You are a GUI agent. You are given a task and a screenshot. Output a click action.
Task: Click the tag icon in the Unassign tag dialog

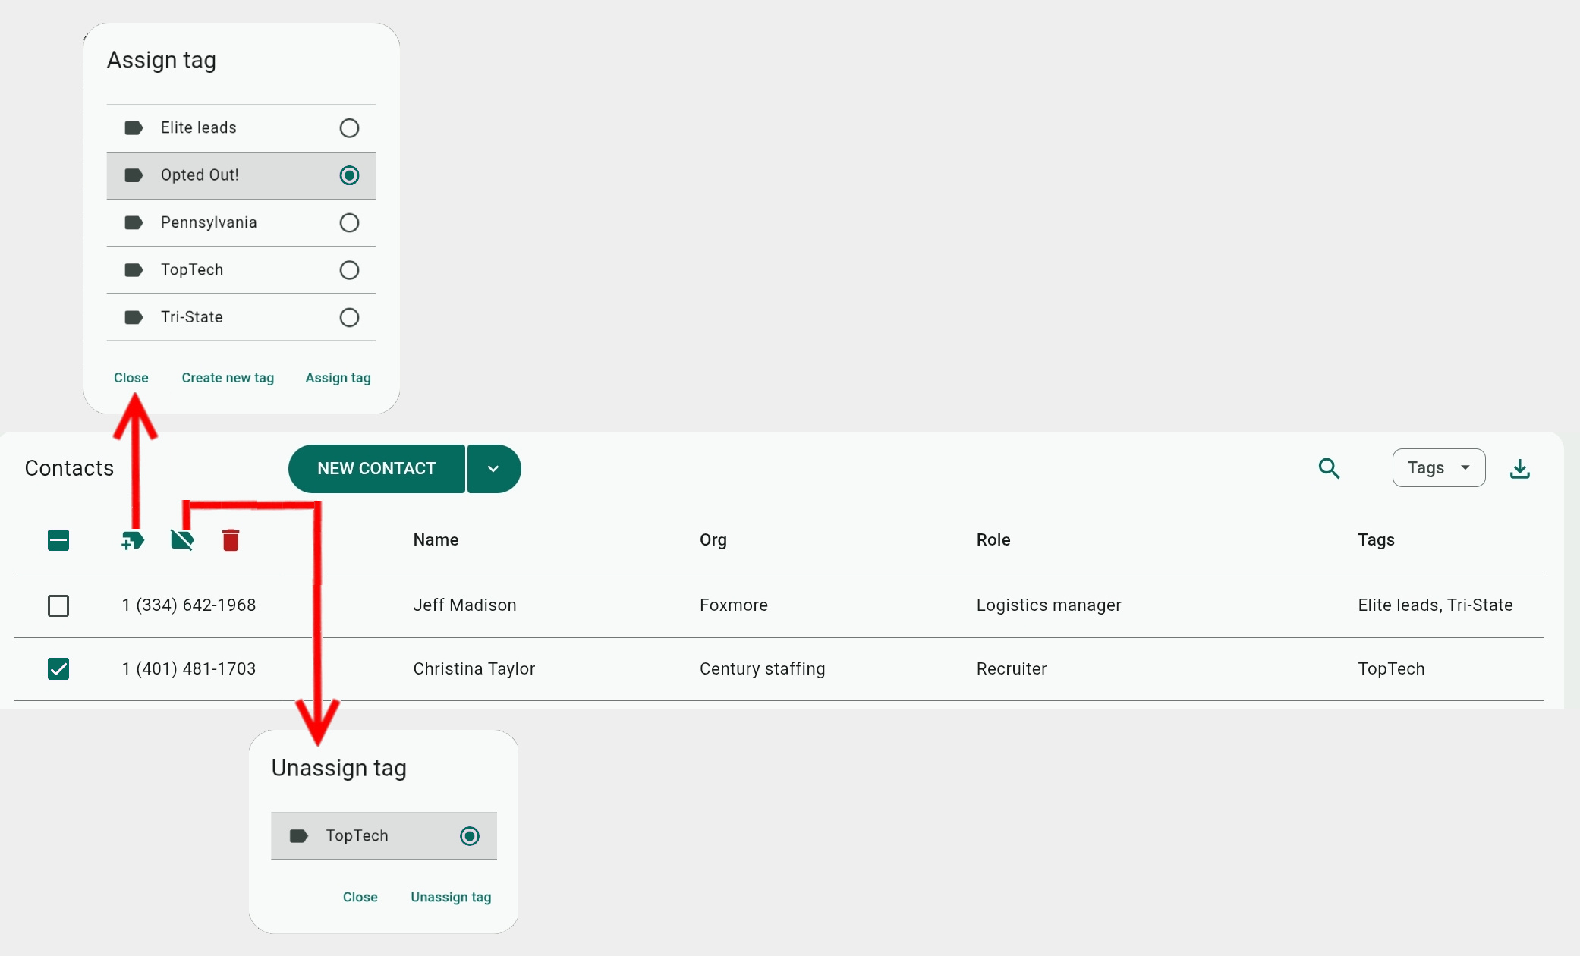(x=299, y=836)
